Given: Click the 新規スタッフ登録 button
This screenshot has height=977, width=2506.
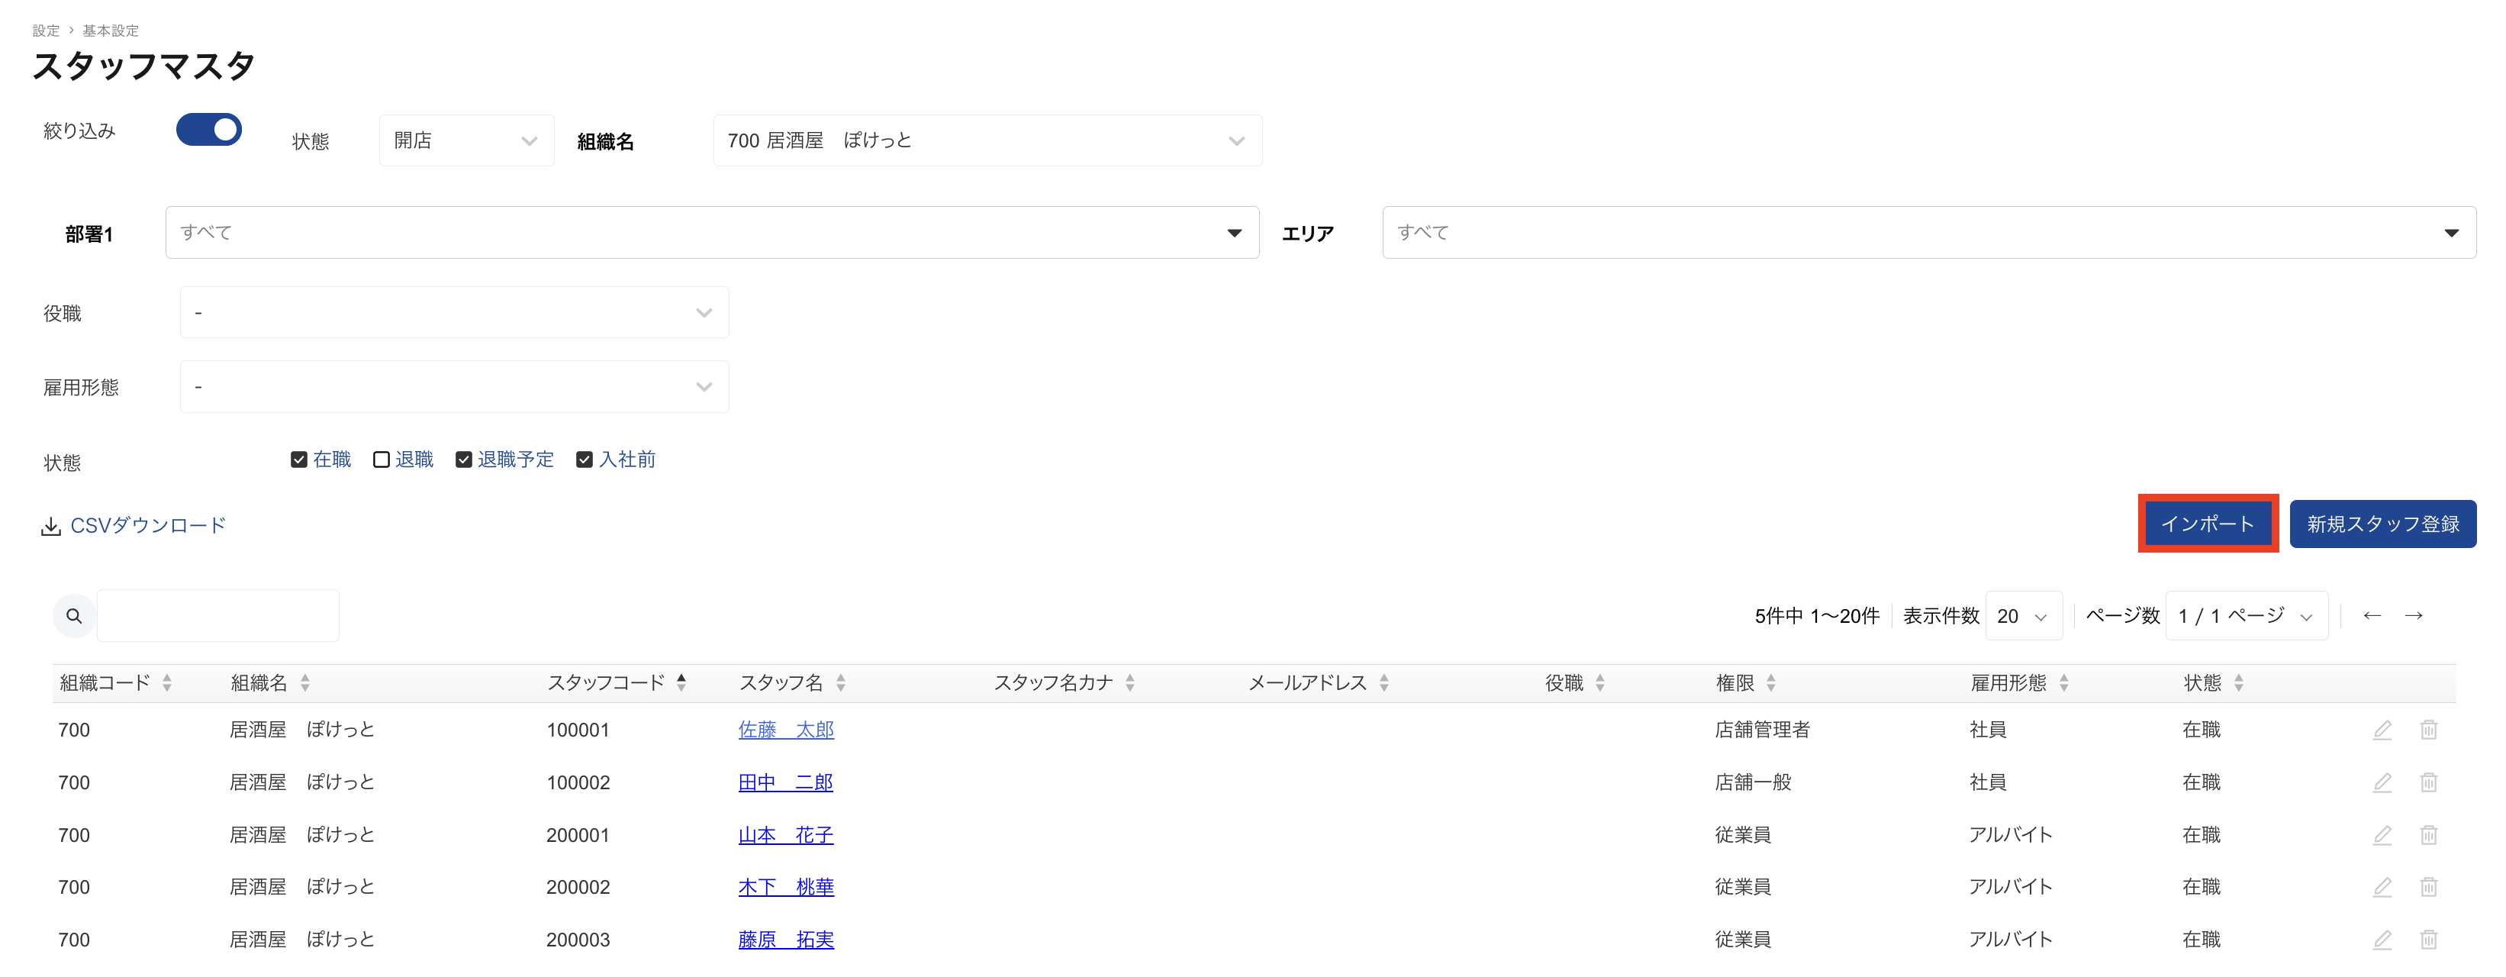Looking at the screenshot, I should 2382,524.
